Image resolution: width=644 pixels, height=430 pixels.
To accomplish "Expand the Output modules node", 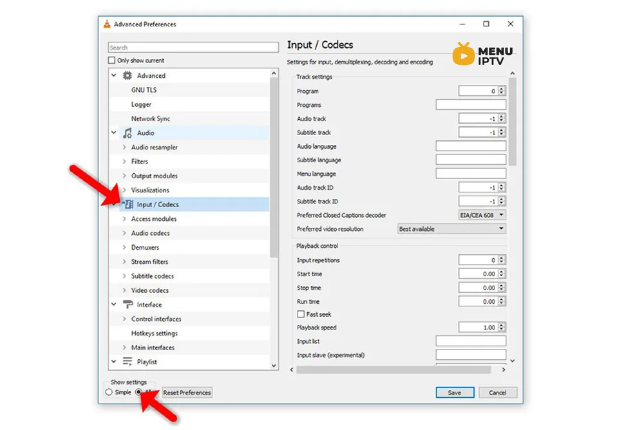I will pos(124,176).
